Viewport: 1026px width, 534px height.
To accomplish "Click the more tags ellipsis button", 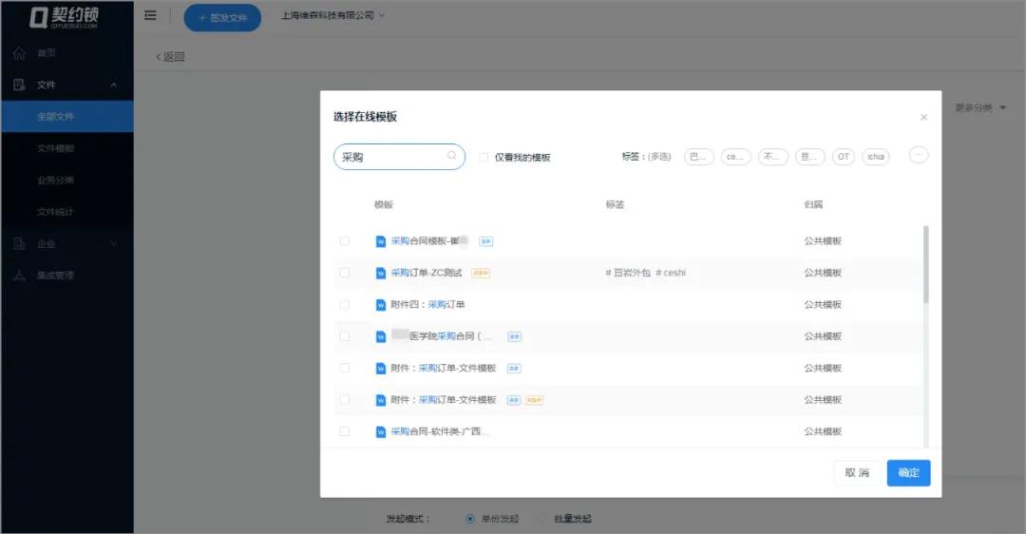I will pos(919,155).
